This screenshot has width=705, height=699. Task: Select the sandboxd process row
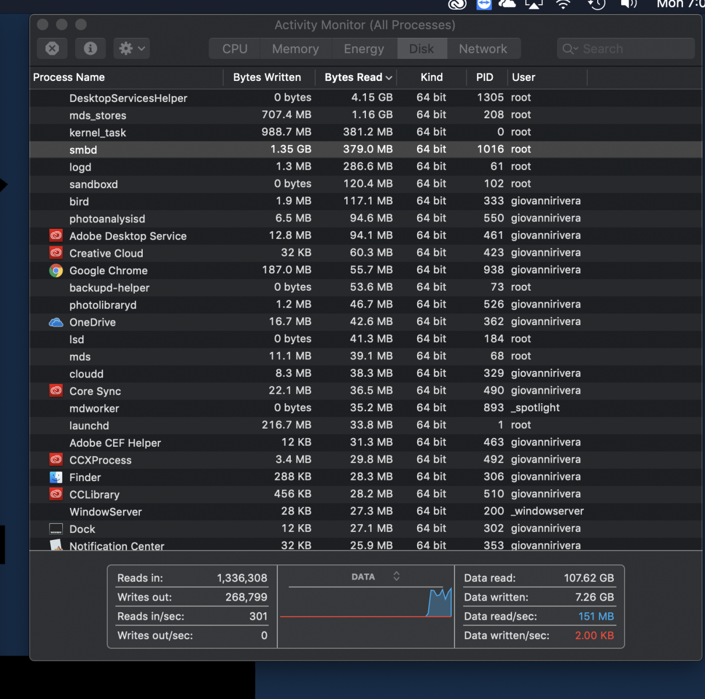tap(366, 184)
